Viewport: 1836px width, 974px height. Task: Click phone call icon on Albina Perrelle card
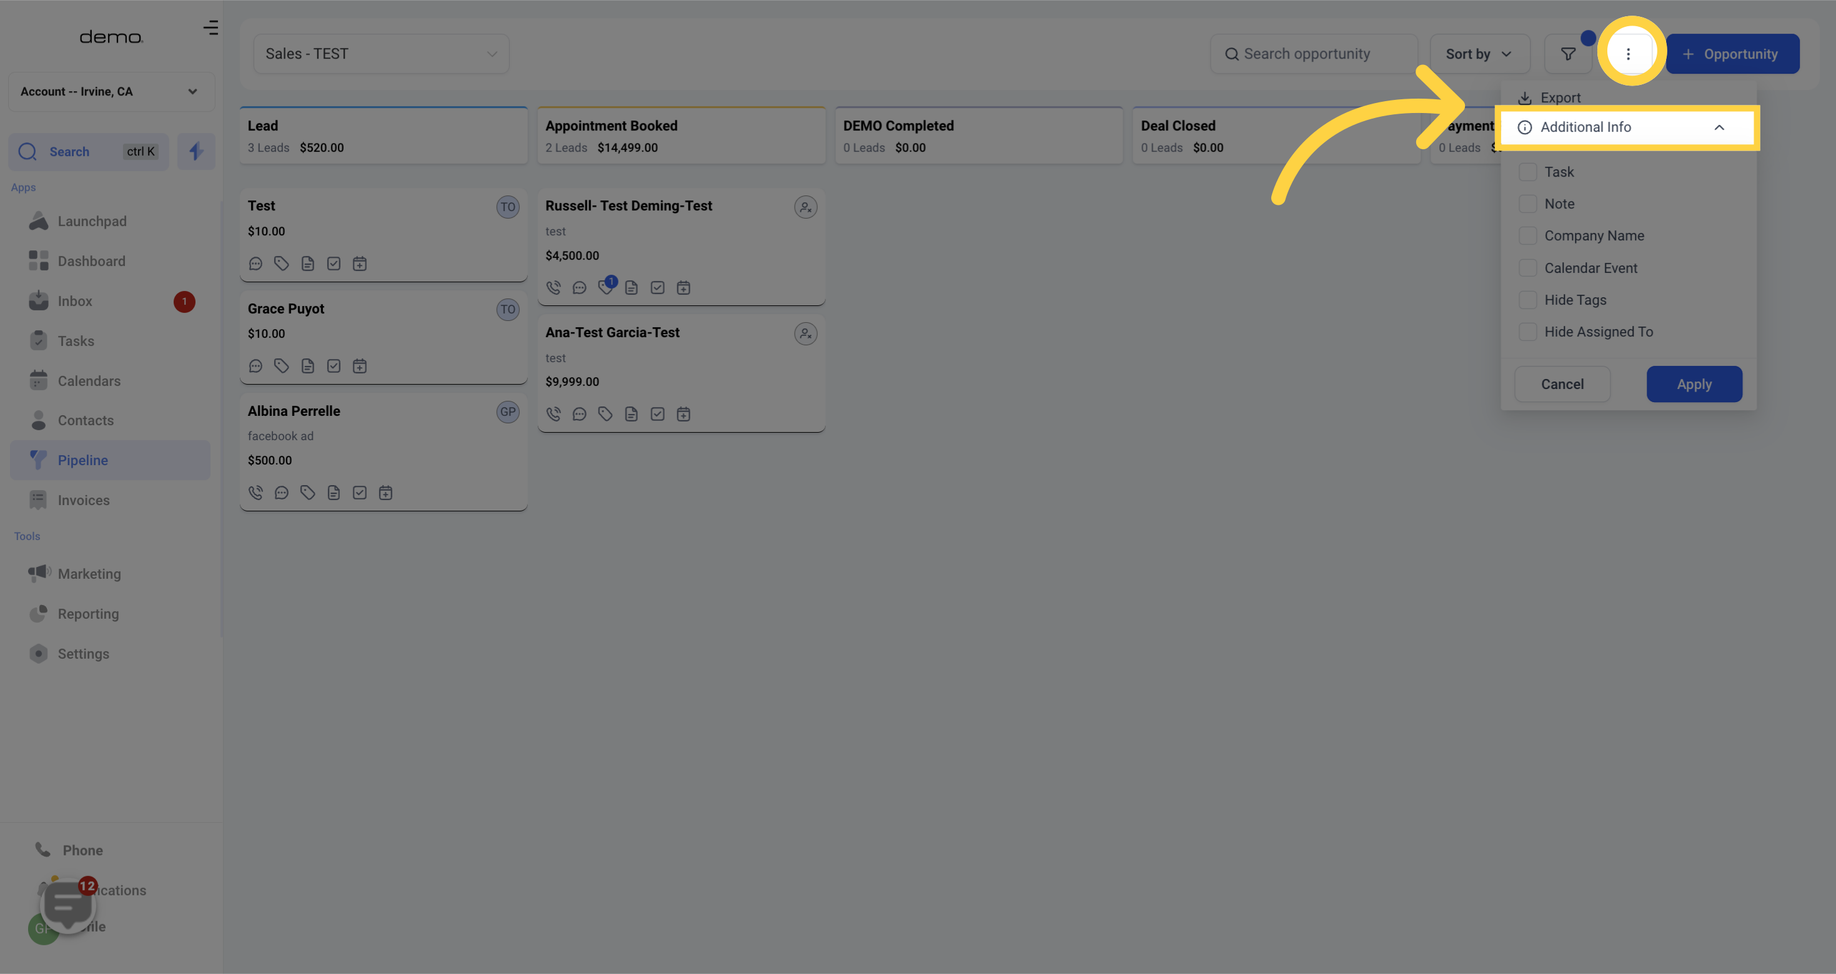(255, 493)
